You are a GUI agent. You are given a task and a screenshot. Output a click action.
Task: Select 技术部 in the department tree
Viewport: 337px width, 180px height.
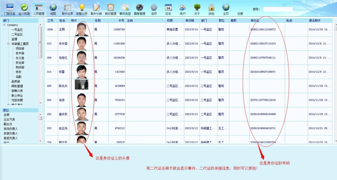(20, 53)
